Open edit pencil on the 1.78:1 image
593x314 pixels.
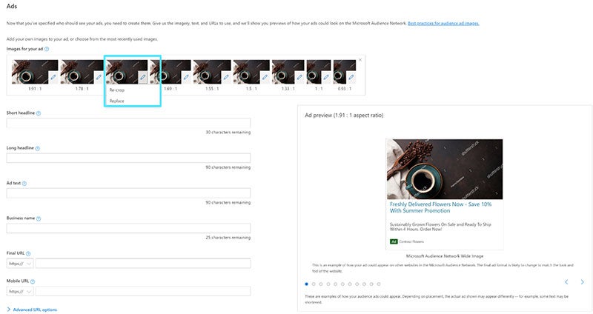point(99,77)
